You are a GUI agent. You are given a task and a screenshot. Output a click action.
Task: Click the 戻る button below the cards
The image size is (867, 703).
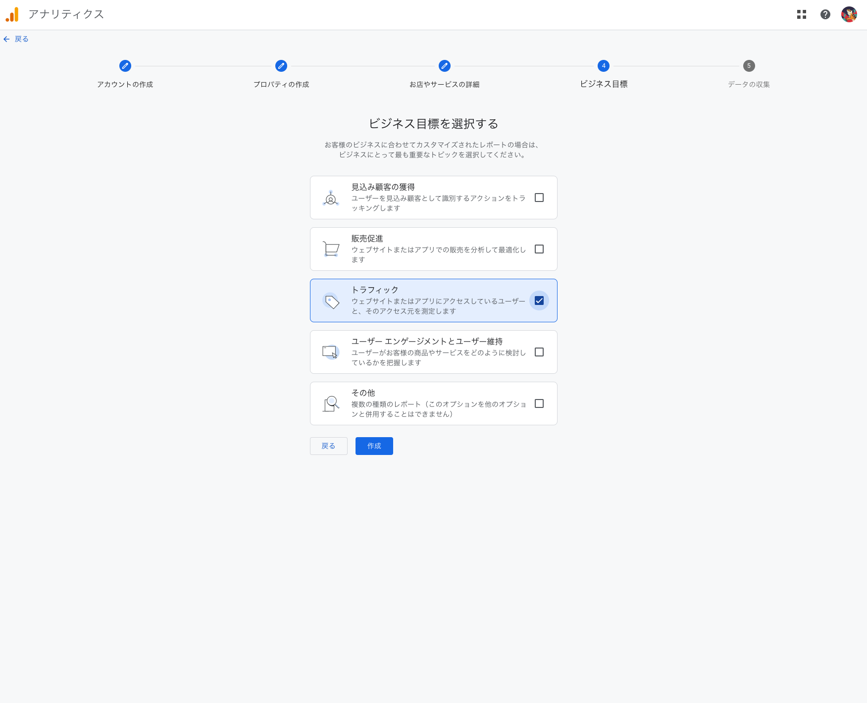[328, 446]
